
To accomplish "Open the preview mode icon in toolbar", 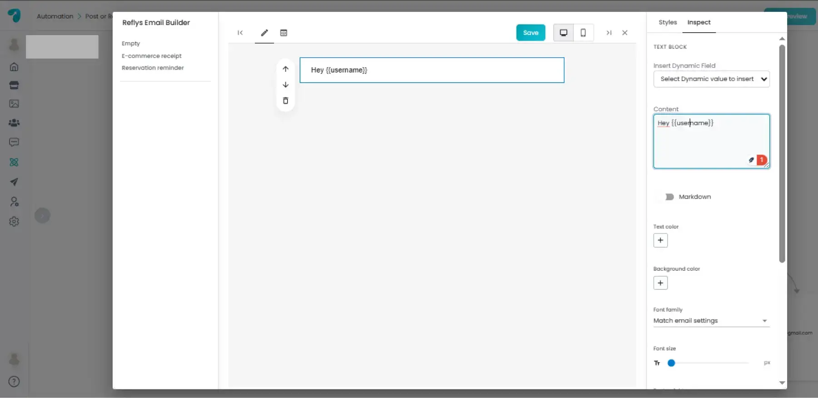I will coord(284,33).
